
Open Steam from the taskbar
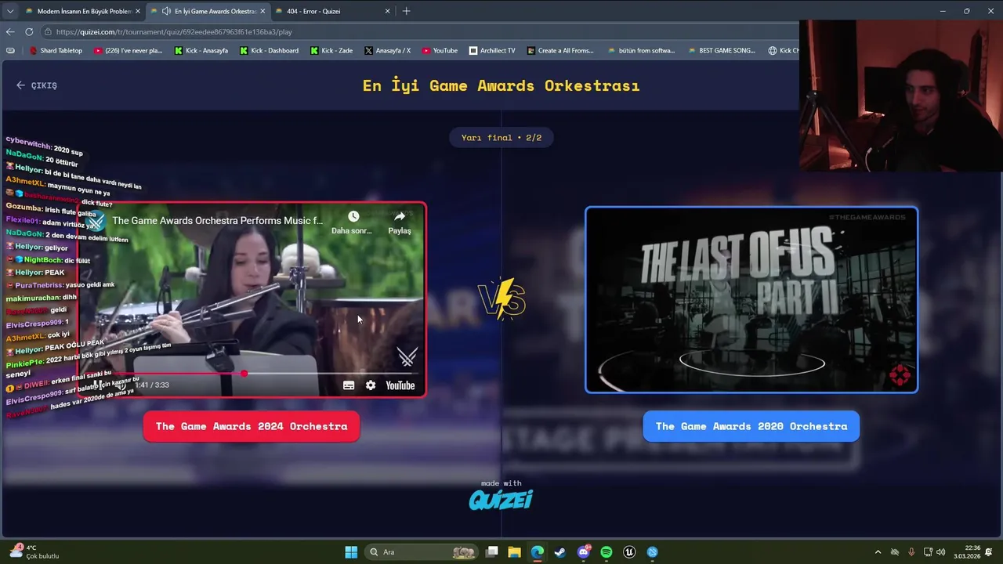pyautogui.click(x=559, y=552)
